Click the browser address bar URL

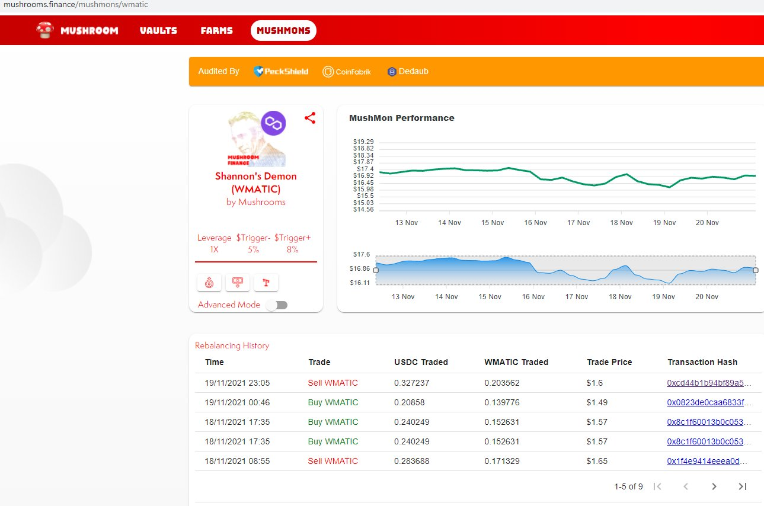coord(76,5)
